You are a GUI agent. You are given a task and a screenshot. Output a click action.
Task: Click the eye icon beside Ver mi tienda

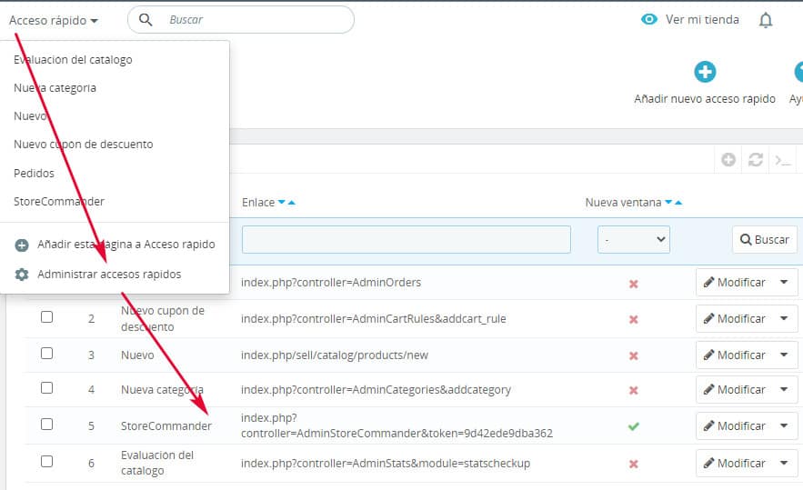(x=648, y=19)
